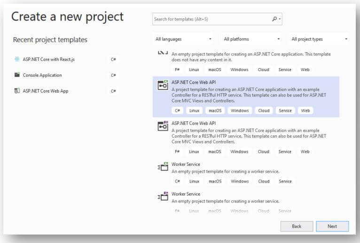Screen dimensions: 360x243
Task: Click the search magnifier icon
Action: click(x=274, y=19)
